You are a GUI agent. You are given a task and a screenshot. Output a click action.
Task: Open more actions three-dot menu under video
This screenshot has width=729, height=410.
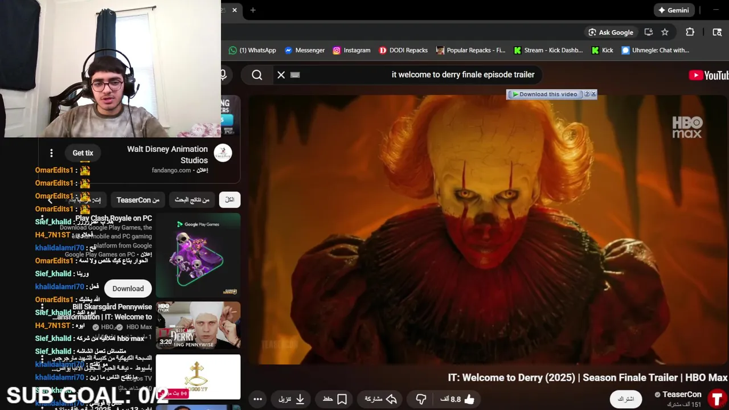pyautogui.click(x=257, y=399)
